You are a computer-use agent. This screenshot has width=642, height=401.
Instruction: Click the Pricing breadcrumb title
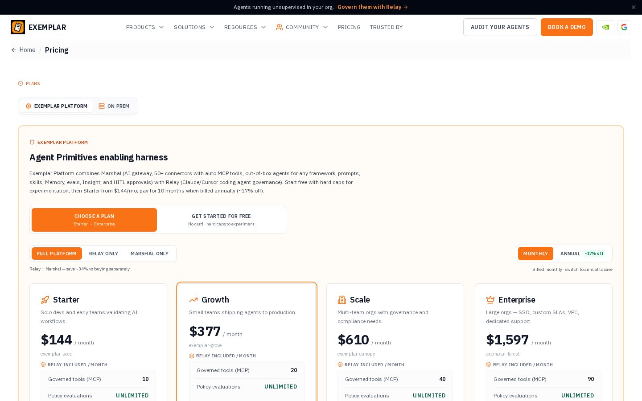click(57, 50)
